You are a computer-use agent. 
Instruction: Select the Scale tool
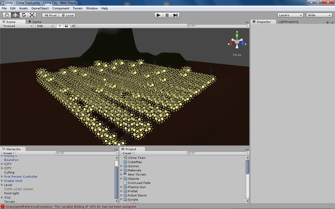[x=32, y=15]
